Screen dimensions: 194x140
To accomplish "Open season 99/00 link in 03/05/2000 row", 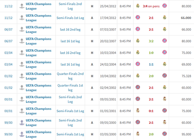I will tap(9, 134).
